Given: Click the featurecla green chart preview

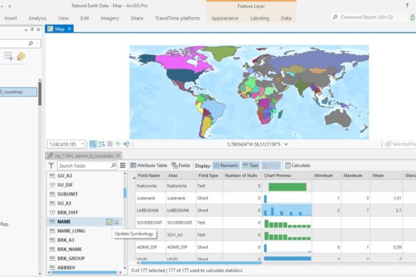Looking at the screenshot, I should click(x=287, y=187).
